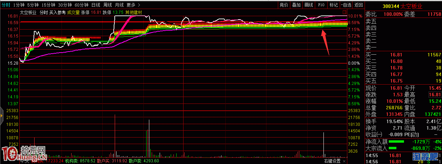The image size is (442, 164).
Task: Click the 涨停 16.81 limit-up value
Action: point(96,12)
